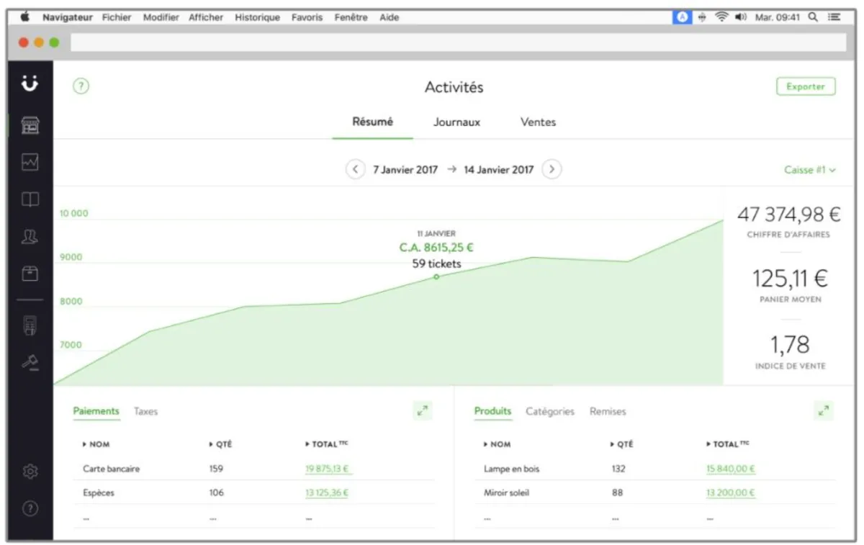Open the Modifier menu
This screenshot has height=545, width=864.
161,17
